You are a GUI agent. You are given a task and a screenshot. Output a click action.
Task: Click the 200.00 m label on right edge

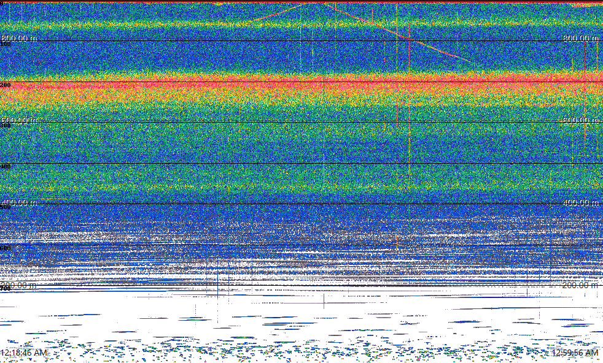pos(581,285)
